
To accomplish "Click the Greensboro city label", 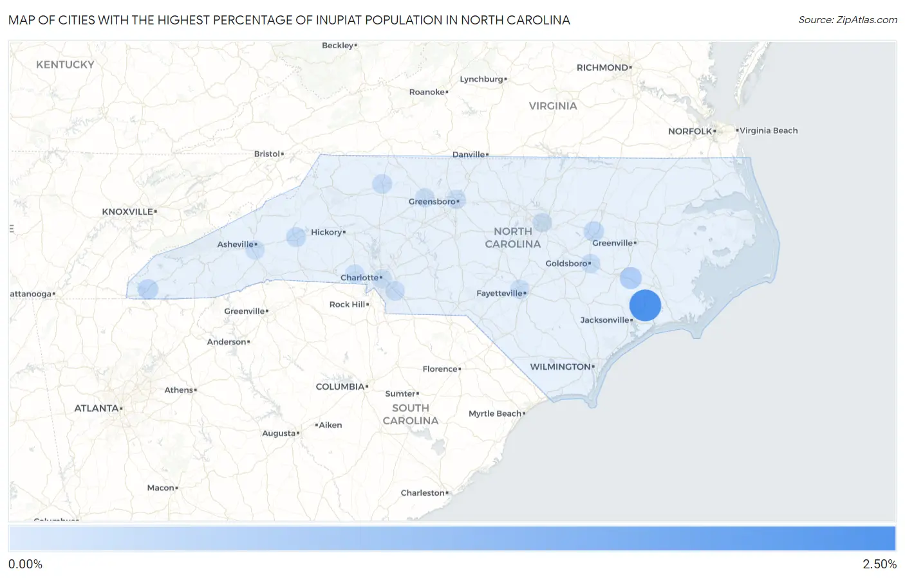I will [432, 201].
